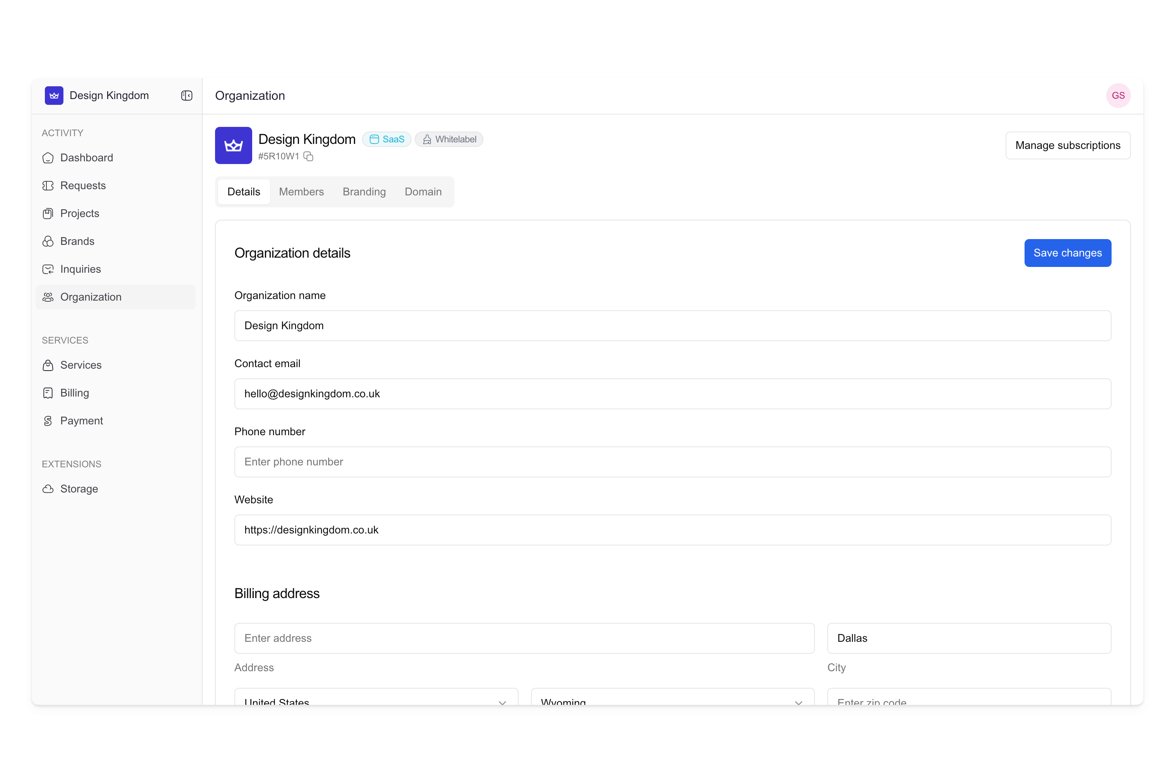Click the Whitelabel badge
This screenshot has width=1175, height=783.
[448, 139]
